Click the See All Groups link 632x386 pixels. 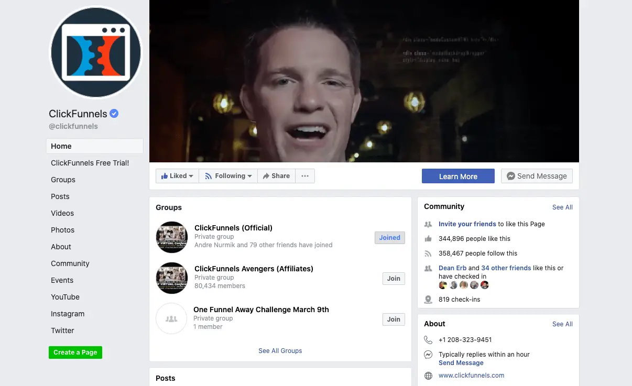pyautogui.click(x=280, y=351)
